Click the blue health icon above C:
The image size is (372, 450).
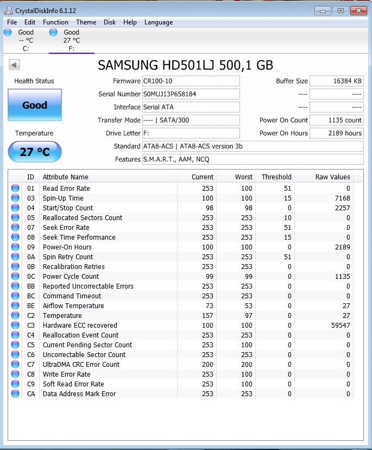coord(8,32)
